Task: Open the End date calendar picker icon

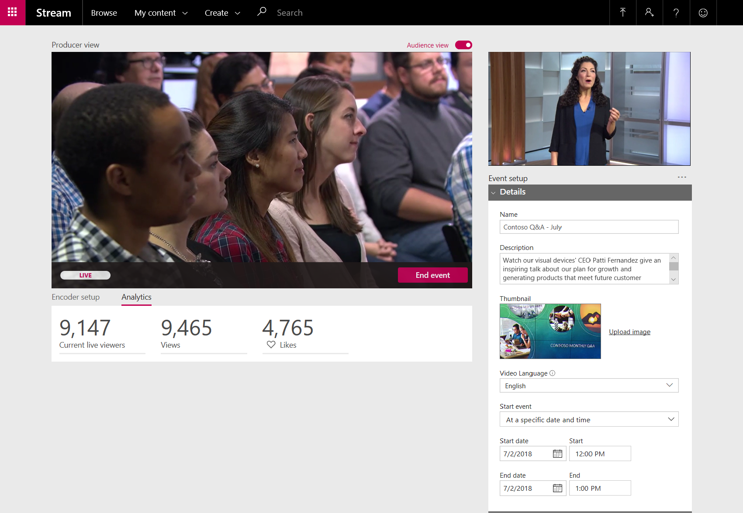Action: [x=557, y=488]
